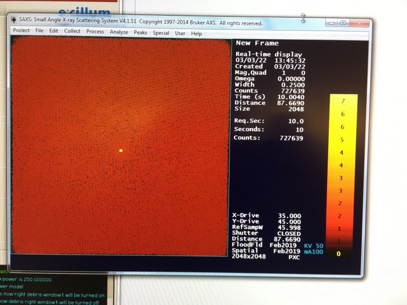Open the Analyze menu
Image resolution: width=407 pixels, height=305 pixels.
[x=119, y=32]
